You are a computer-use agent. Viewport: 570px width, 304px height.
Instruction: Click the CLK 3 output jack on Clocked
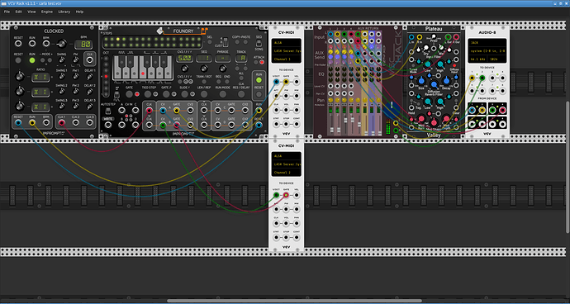[89, 123]
